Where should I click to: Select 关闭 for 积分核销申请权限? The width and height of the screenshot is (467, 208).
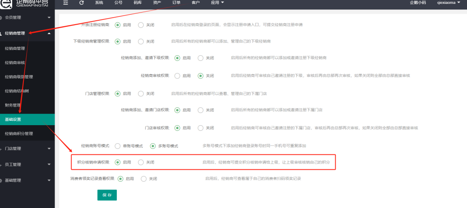[141, 162]
